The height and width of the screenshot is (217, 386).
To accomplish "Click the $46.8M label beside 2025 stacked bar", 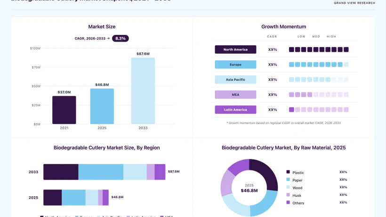I will [117, 197].
